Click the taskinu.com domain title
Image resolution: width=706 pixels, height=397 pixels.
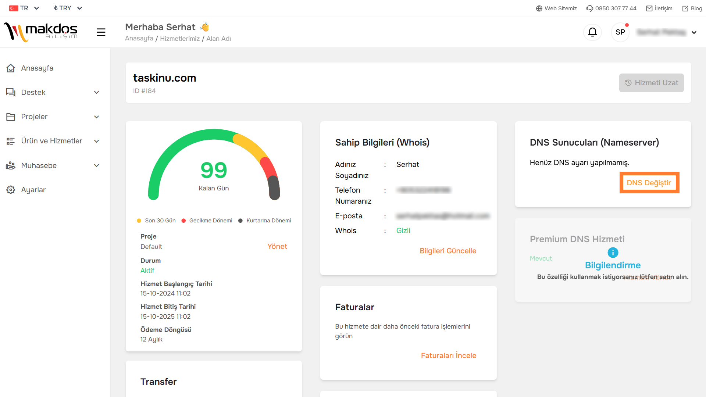[x=164, y=78]
